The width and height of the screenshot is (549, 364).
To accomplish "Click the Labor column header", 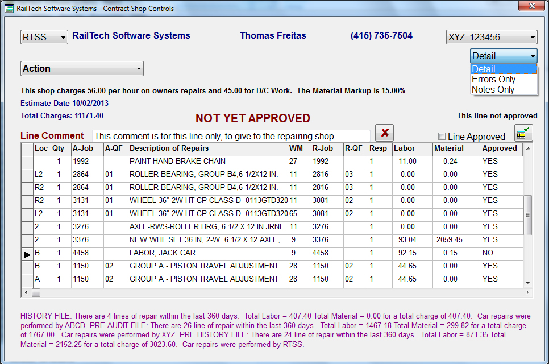I will point(413,148).
